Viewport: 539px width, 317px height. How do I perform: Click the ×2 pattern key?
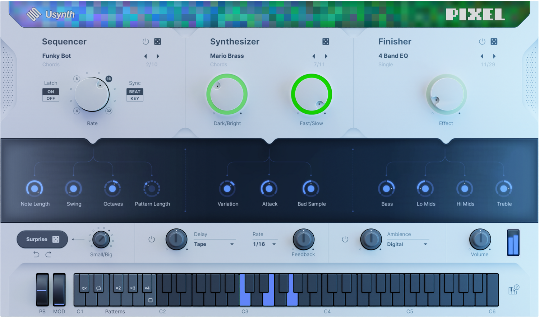pos(118,288)
